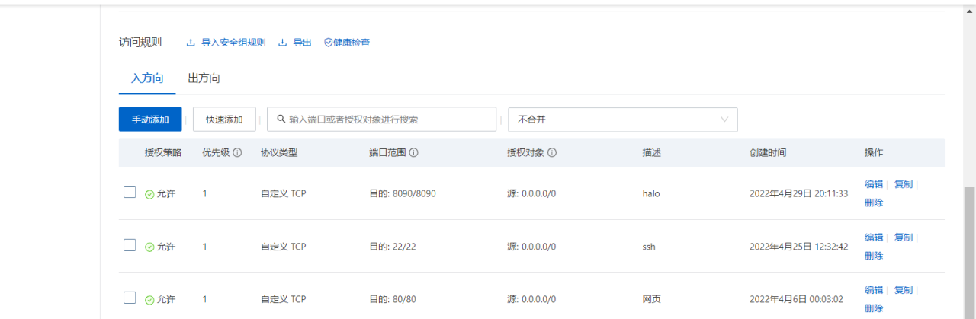
Task: Check the checkbox for the ssh rule
Action: 130,245
